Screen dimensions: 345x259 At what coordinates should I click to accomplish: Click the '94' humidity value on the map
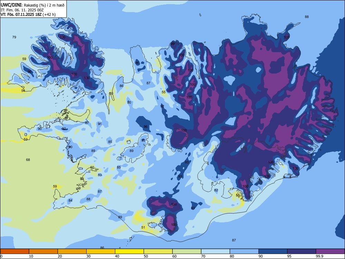point(137,63)
